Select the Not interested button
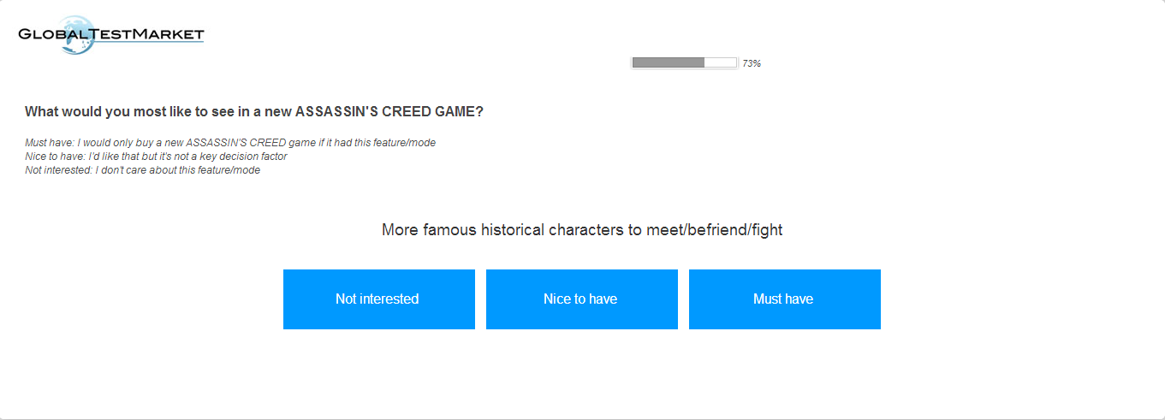This screenshot has width=1165, height=420. click(378, 299)
